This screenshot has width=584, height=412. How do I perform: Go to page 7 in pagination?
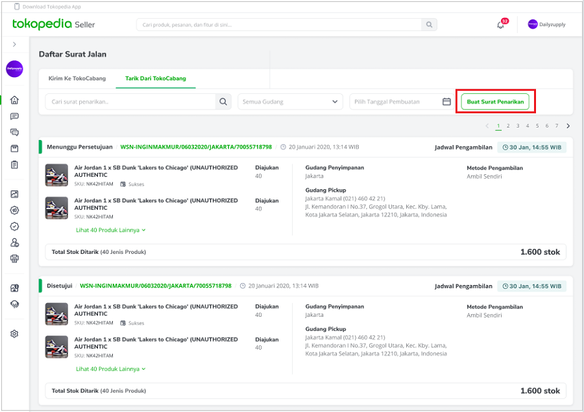(557, 126)
